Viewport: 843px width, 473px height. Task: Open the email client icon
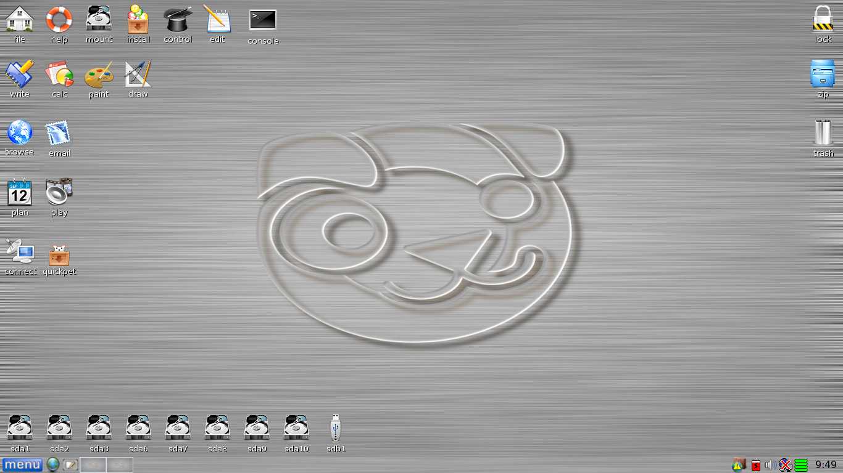click(x=59, y=133)
